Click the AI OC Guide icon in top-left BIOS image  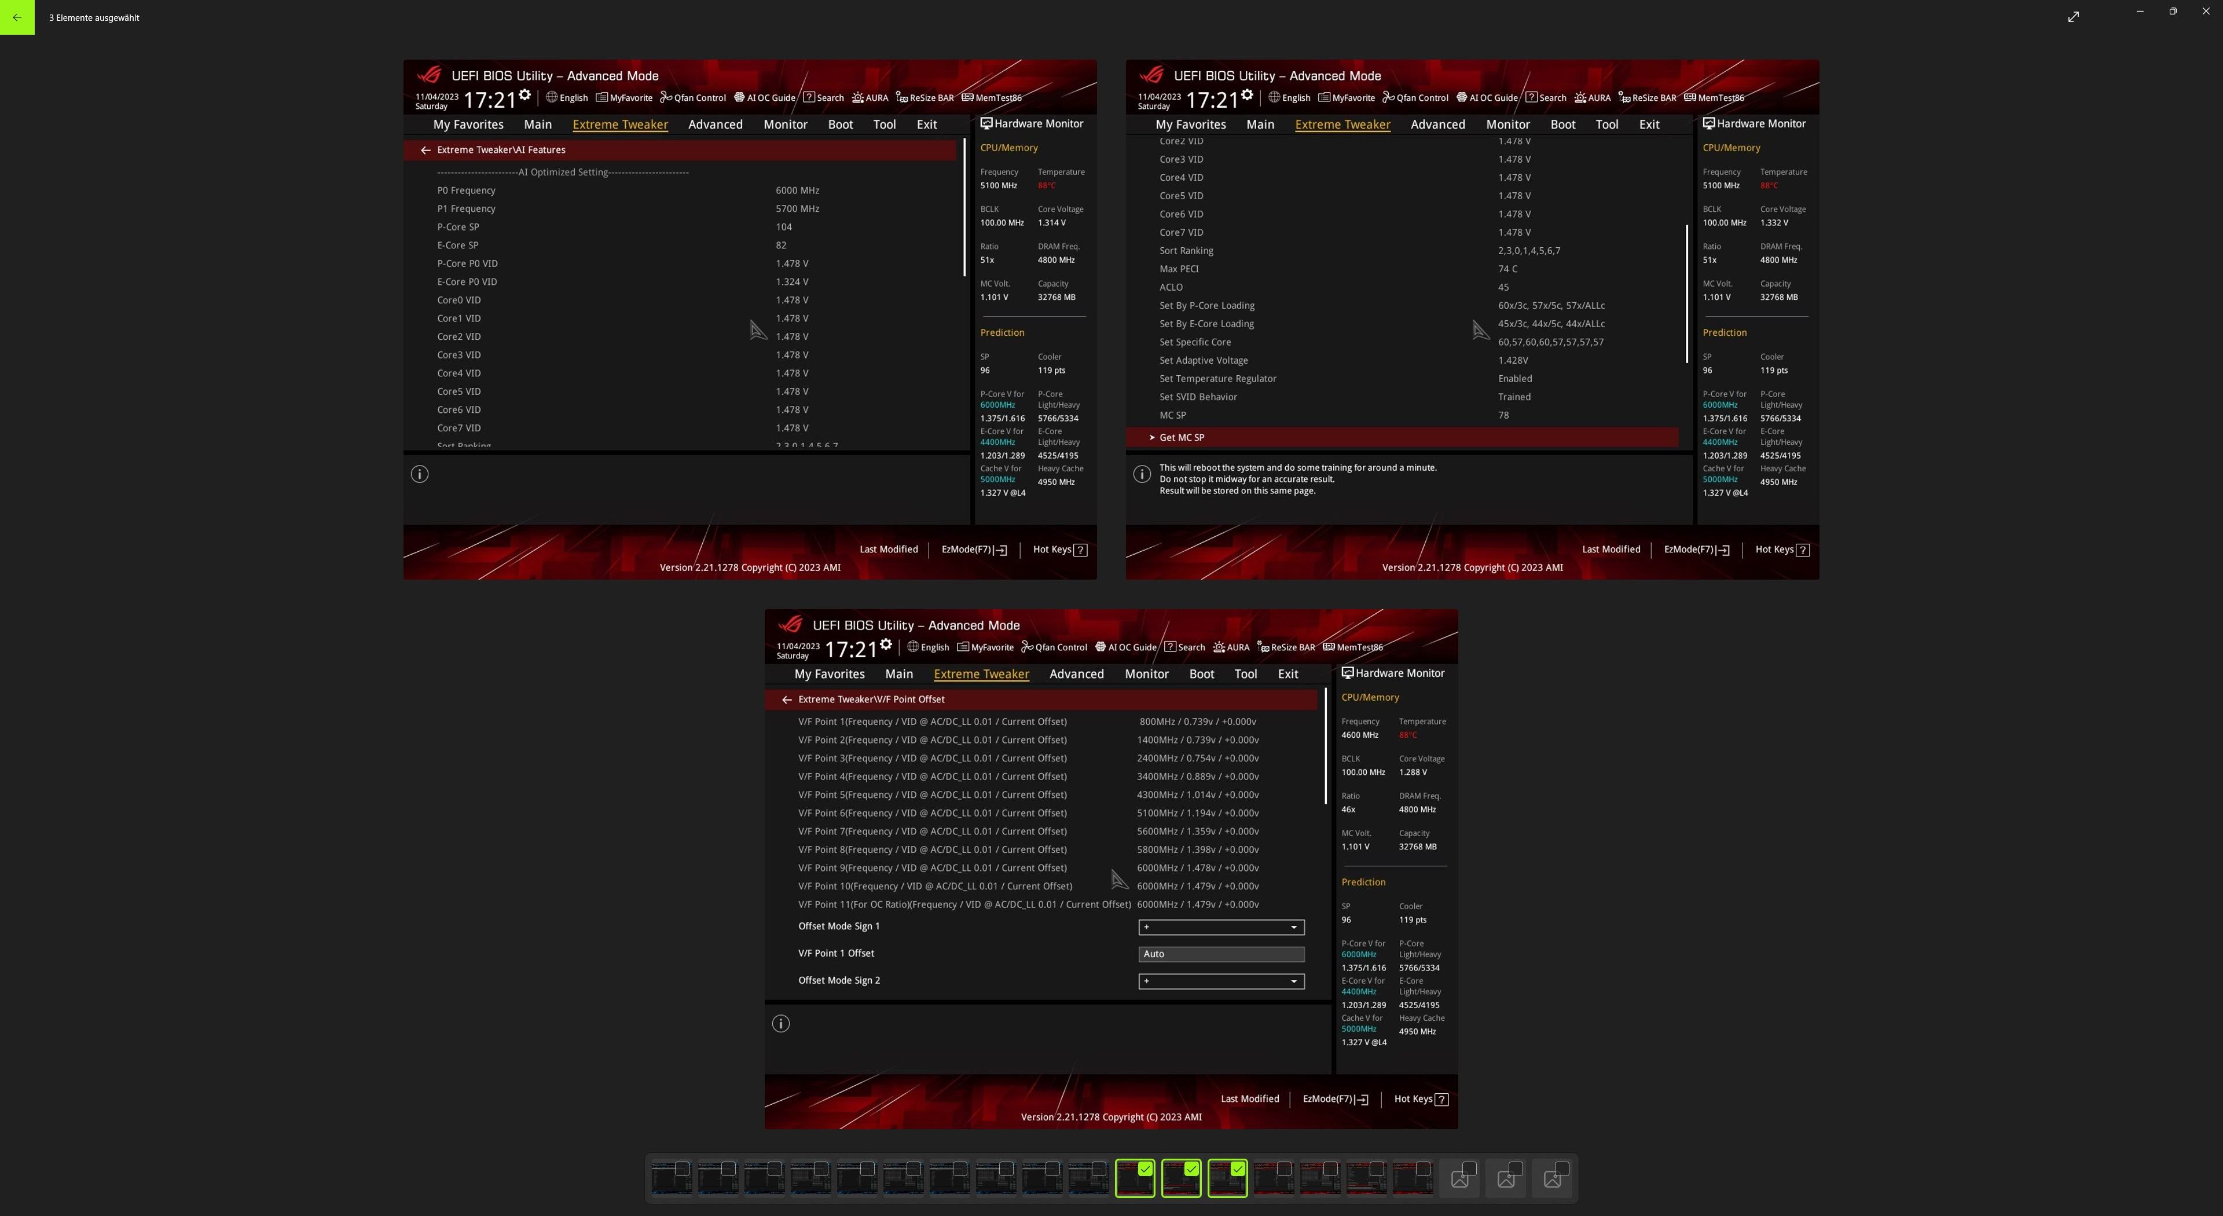[x=739, y=97]
